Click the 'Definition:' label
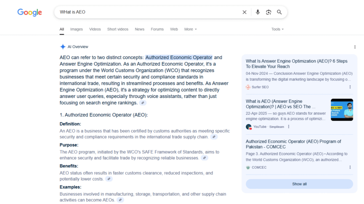 pos(70,124)
